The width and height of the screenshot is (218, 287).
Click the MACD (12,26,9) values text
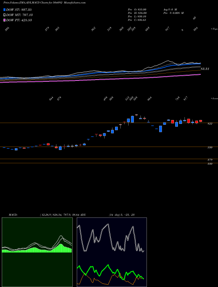point(59,215)
